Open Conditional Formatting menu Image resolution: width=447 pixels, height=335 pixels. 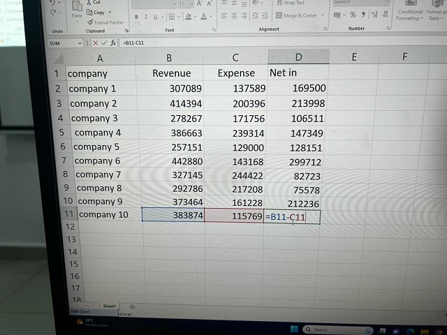tap(410, 11)
